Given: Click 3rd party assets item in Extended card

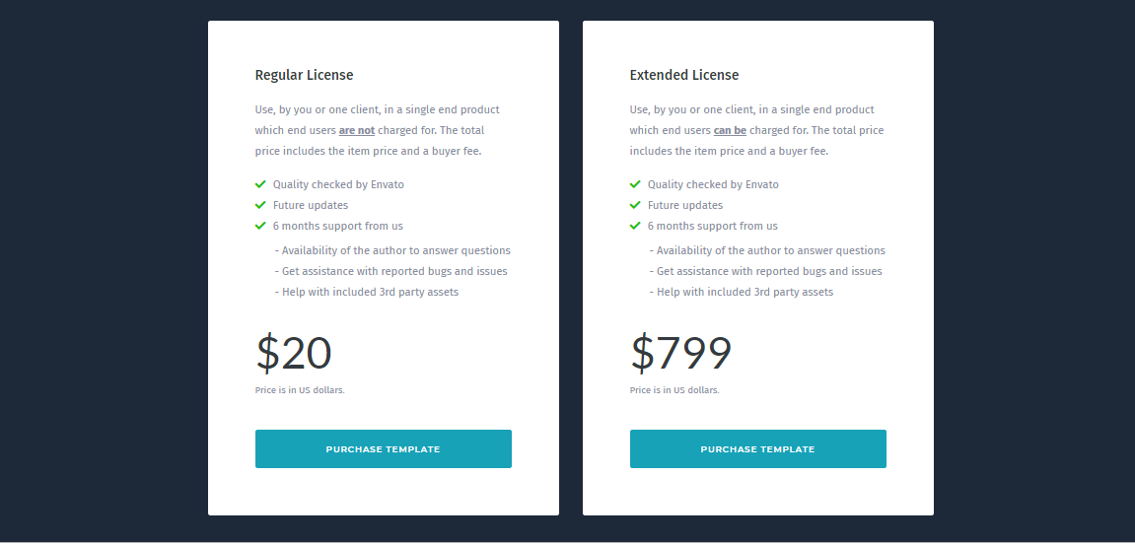Looking at the screenshot, I should click(742, 292).
